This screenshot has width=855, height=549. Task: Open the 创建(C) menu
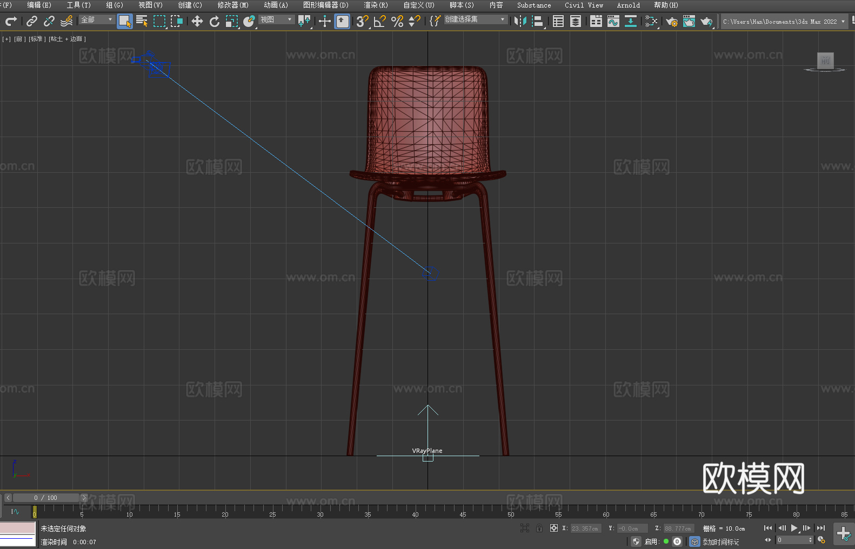190,5
